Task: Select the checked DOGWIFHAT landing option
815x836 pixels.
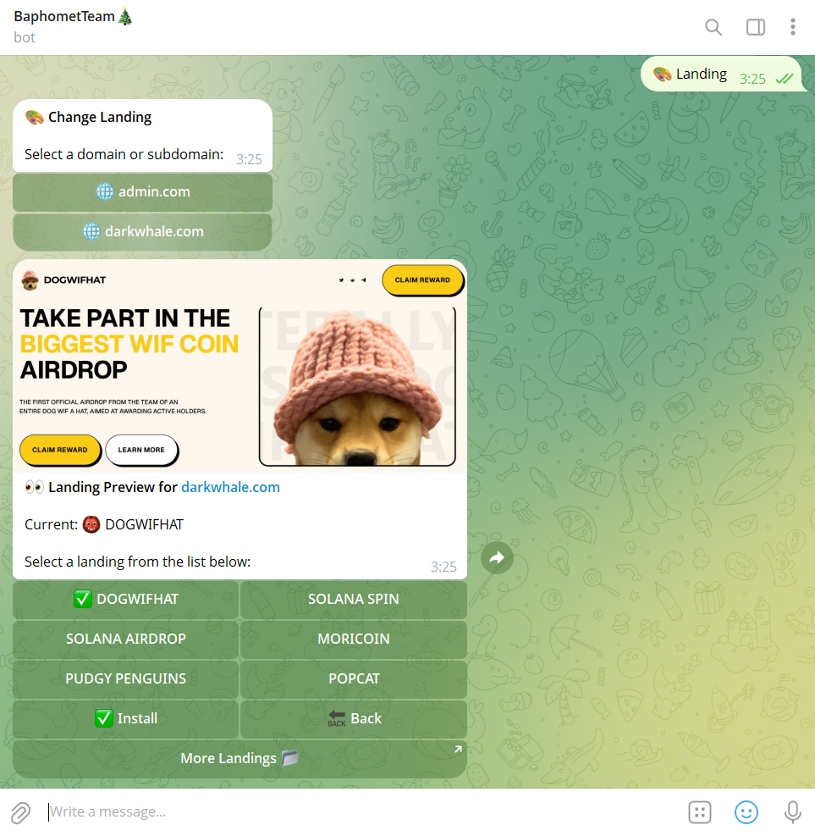Action: pyautogui.click(x=126, y=600)
